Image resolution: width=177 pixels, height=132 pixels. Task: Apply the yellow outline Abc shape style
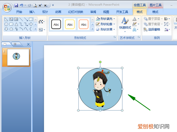coord(70,24)
